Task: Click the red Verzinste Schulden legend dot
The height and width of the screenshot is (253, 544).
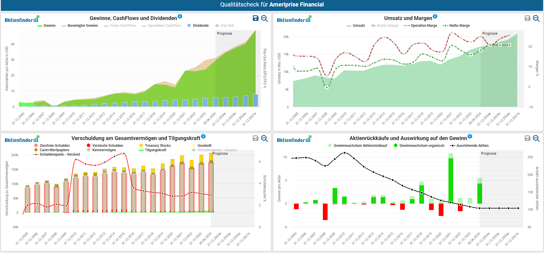Action: click(x=88, y=146)
